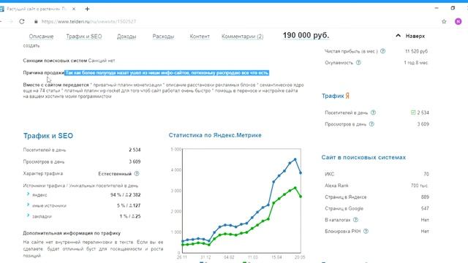468x263 pixels.
Task: Click the help icon next to Посетителей в день in Трафик panel
Action: 373,113
